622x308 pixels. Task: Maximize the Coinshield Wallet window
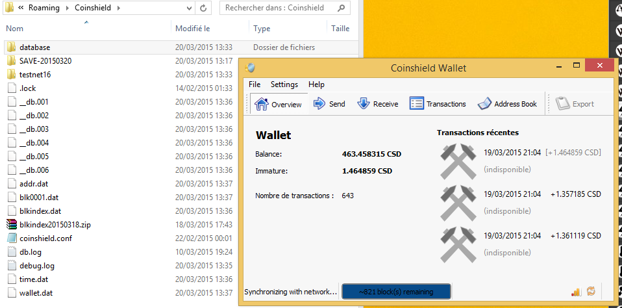[577, 65]
